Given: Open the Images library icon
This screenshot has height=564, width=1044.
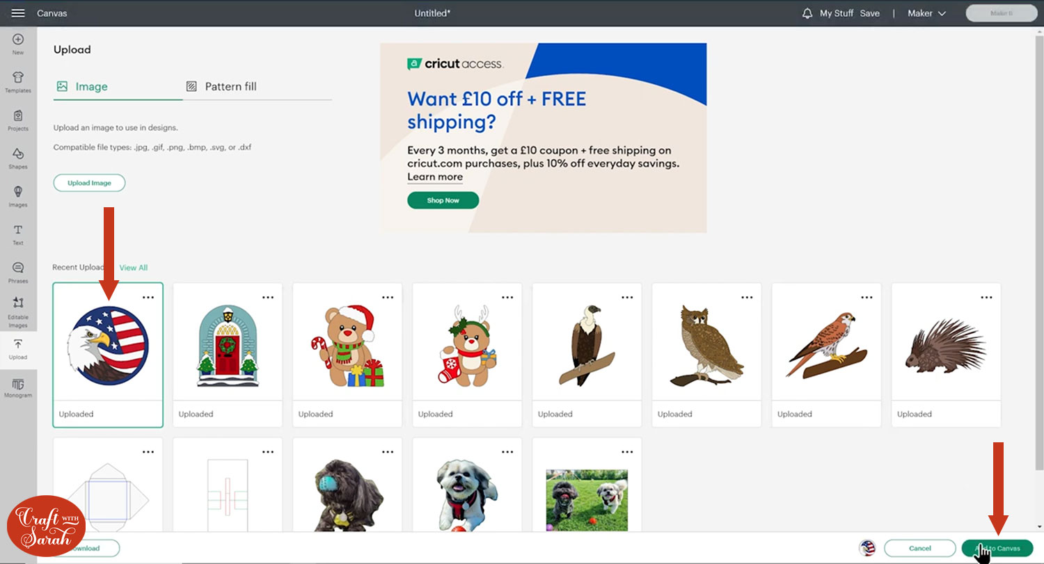Looking at the screenshot, I should 18,196.
